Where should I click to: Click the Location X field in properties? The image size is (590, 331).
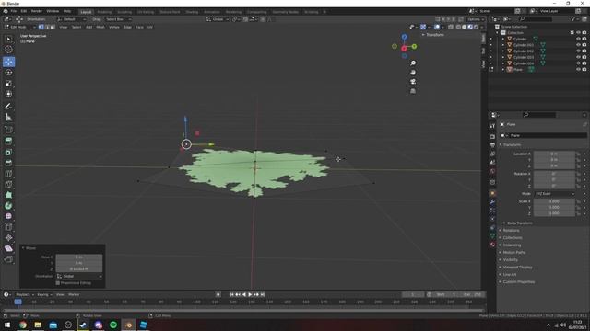554,154
